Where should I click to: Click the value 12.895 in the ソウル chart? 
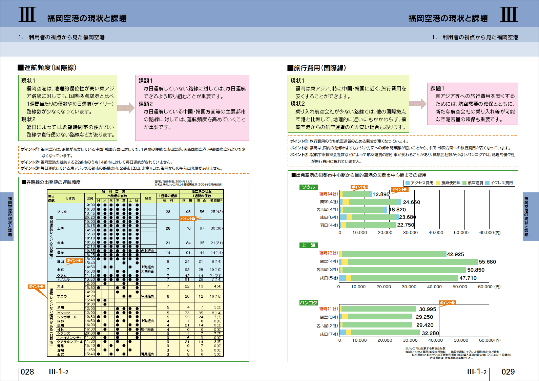[x=381, y=194]
